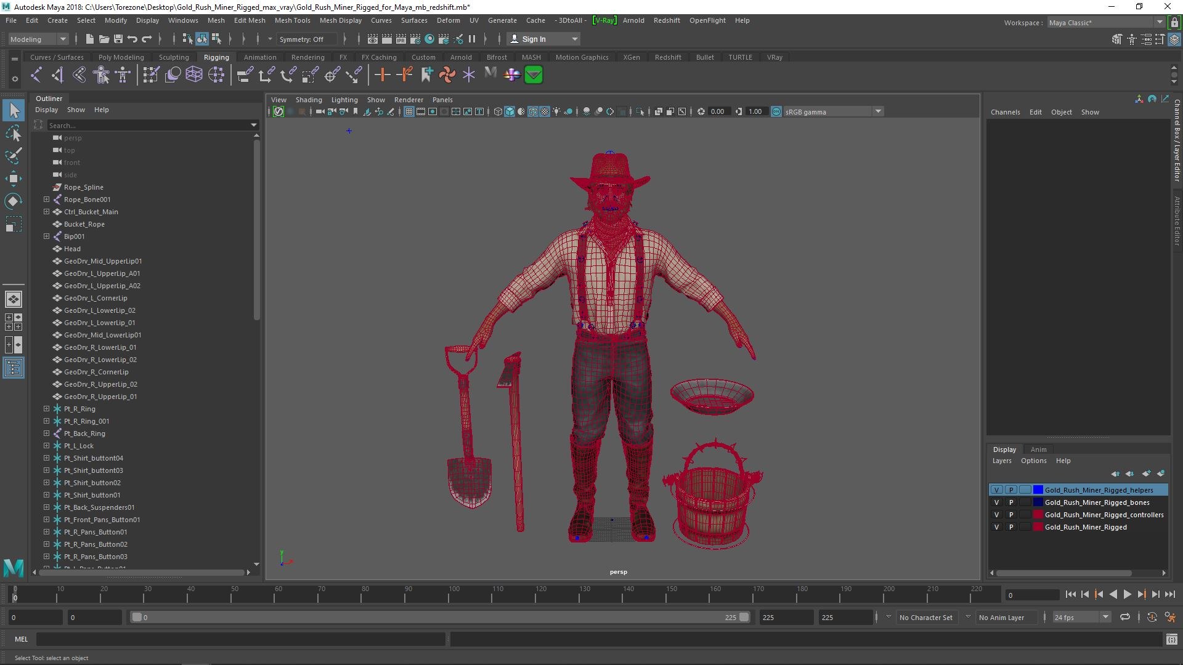Click the Save Scene icon
The width and height of the screenshot is (1183, 665).
[x=118, y=39]
